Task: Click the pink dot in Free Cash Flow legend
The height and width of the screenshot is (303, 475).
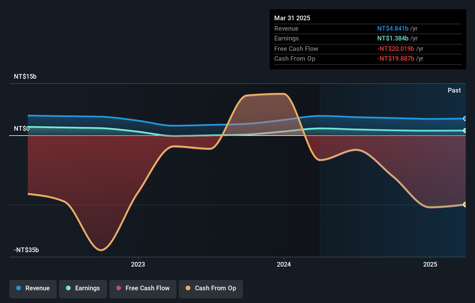Action: 119,288
